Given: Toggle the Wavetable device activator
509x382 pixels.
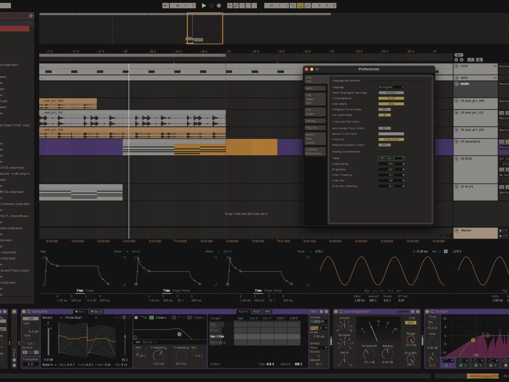Looking at the screenshot, I should [24, 312].
